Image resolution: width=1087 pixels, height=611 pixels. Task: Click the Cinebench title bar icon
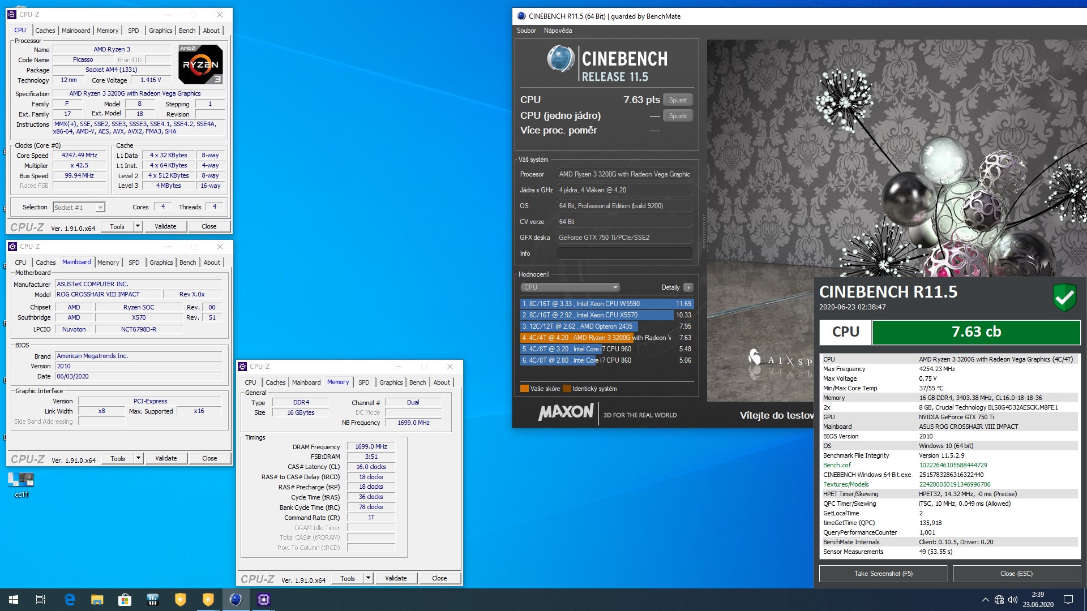521,16
